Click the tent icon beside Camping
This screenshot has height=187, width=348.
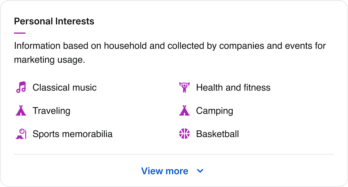tap(184, 111)
